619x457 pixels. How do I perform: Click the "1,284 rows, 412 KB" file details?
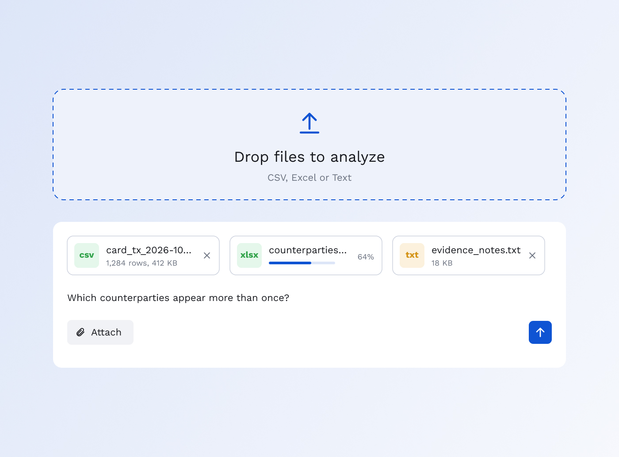coord(141,263)
